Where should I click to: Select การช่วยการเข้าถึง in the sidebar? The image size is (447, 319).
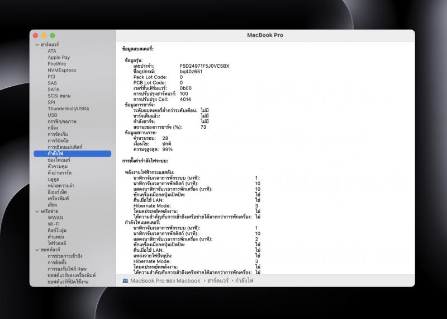[65, 256]
